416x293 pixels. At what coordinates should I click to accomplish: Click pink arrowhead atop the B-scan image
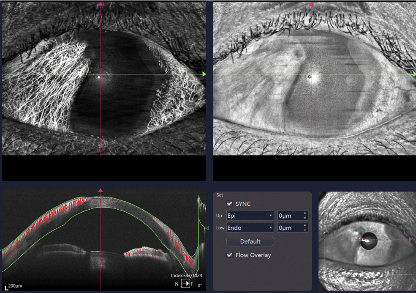click(x=101, y=190)
